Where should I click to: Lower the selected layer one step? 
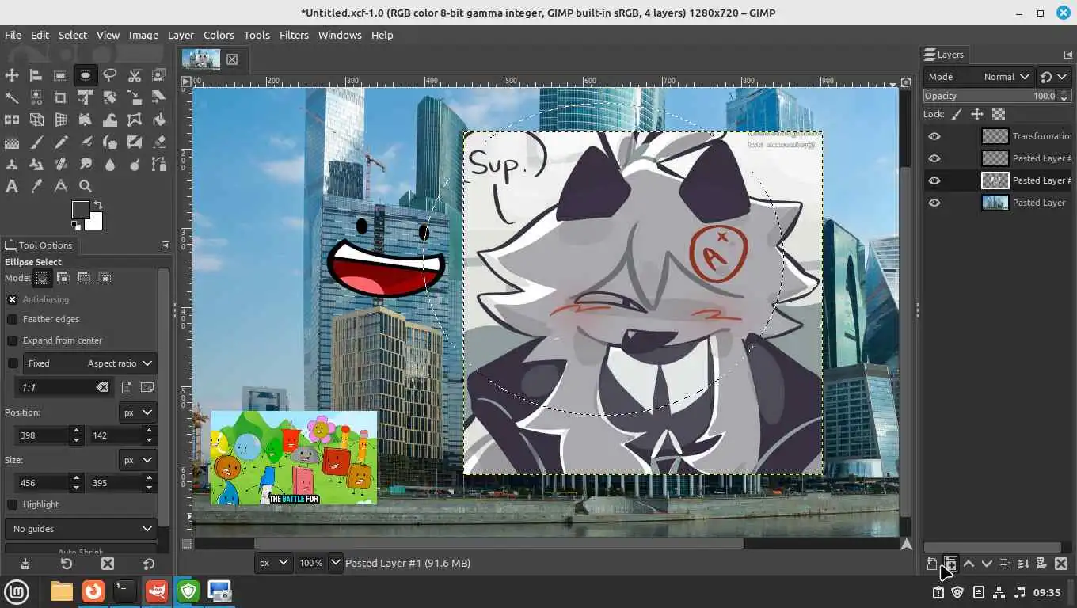pyautogui.click(x=987, y=564)
